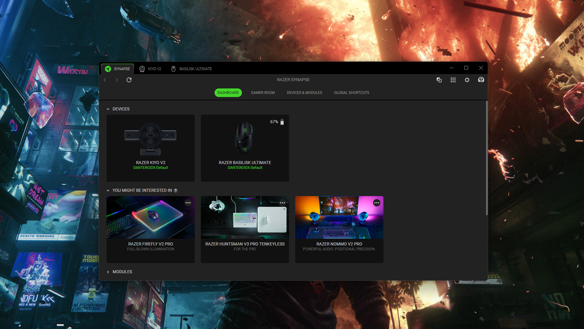The image size is (584, 329).
Task: Click the refresh icon in navigation bar
Action: click(129, 80)
